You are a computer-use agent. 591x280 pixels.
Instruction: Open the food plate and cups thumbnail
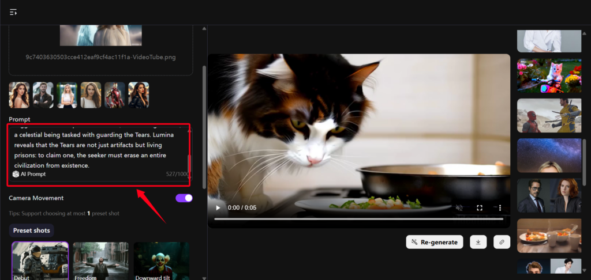549,236
